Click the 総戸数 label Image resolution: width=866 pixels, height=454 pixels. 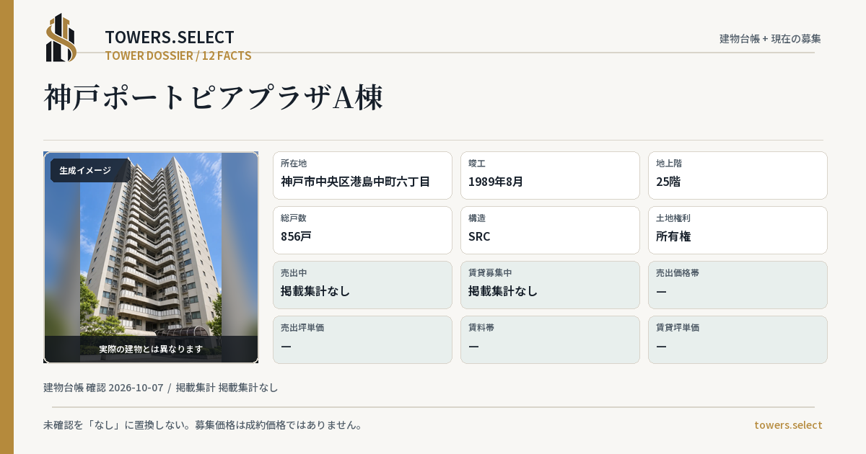(x=294, y=218)
